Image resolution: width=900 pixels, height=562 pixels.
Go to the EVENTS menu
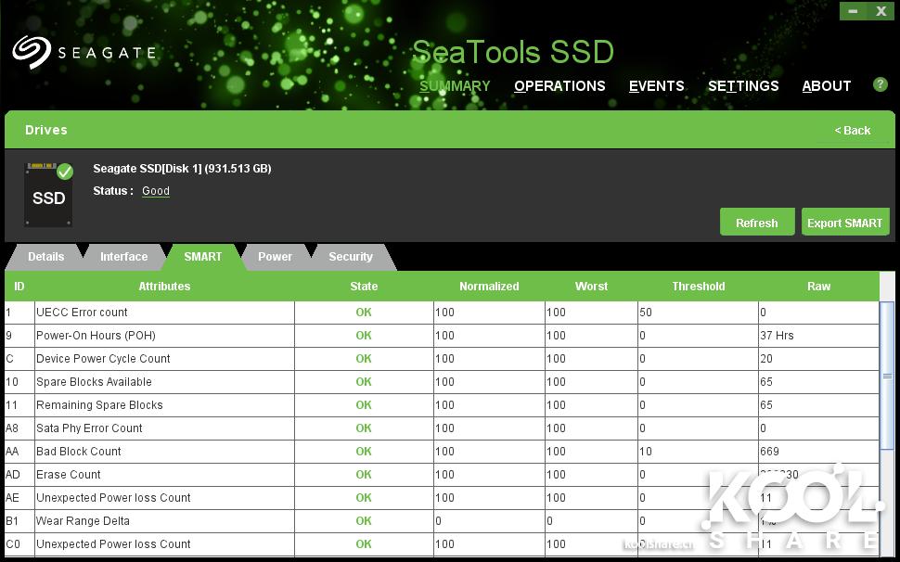coord(656,86)
